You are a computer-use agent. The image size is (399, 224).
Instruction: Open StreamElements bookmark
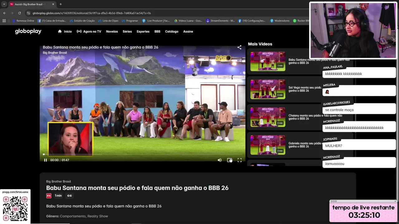tap(220, 21)
